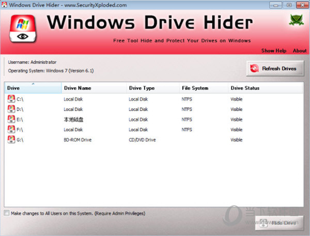
Task: Maximize the Windows Drive Hider window
Action: [289, 5]
